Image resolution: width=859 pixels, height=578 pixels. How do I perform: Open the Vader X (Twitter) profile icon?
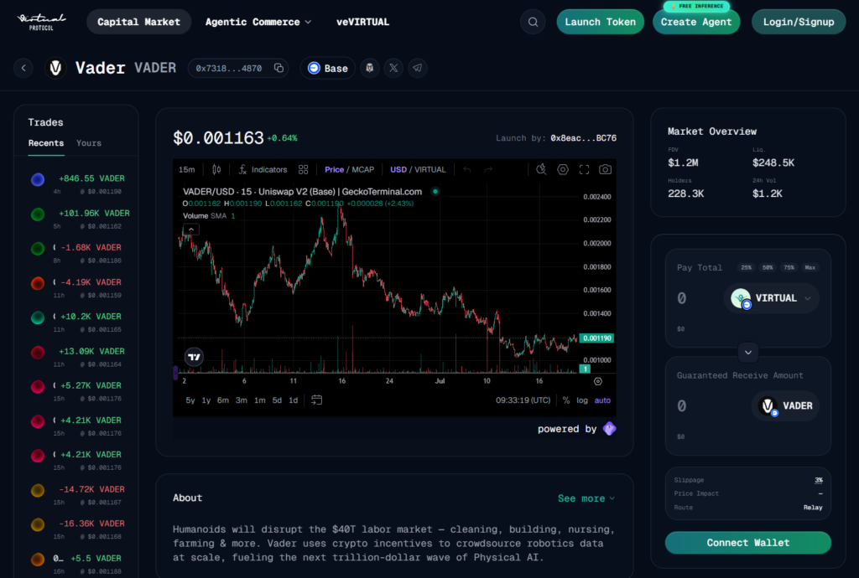[393, 68]
